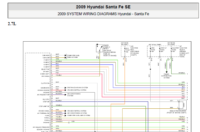This screenshot has width=200, height=132.
Task: Click the 'SW SIGNAL' pin label
Action: pos(45,76)
